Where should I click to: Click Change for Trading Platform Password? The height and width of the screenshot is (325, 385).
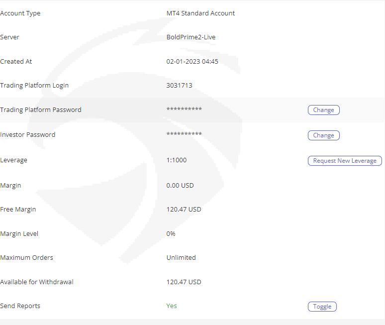[323, 110]
